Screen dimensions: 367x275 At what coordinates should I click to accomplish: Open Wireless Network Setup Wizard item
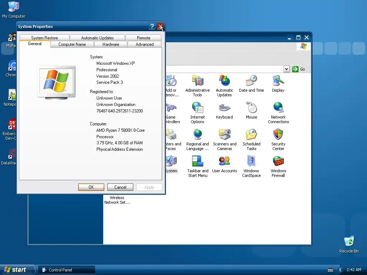pos(117,200)
